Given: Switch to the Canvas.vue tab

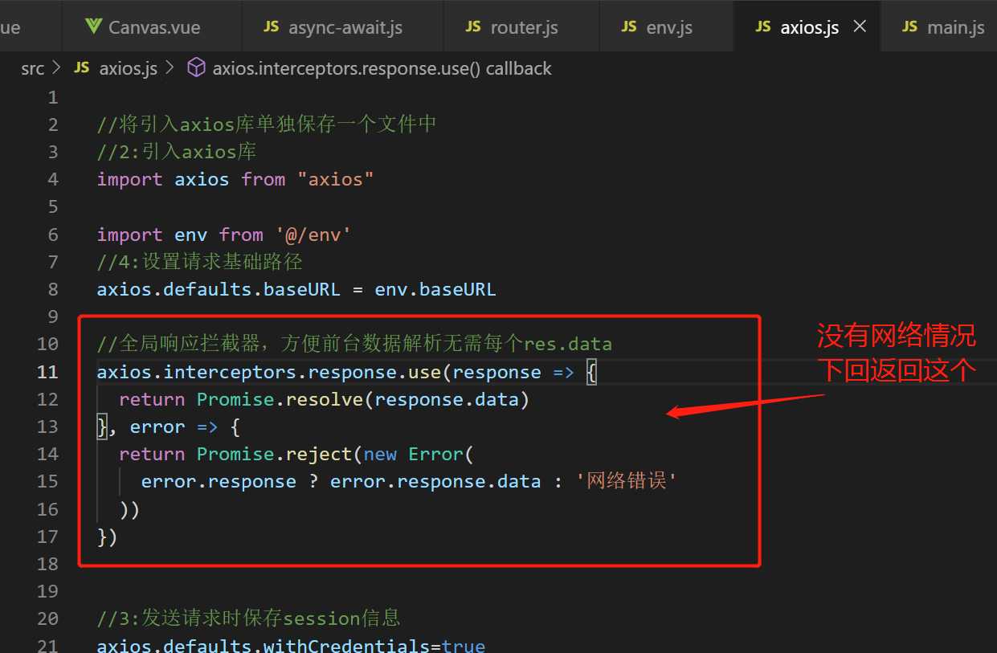Looking at the screenshot, I should [x=152, y=27].
